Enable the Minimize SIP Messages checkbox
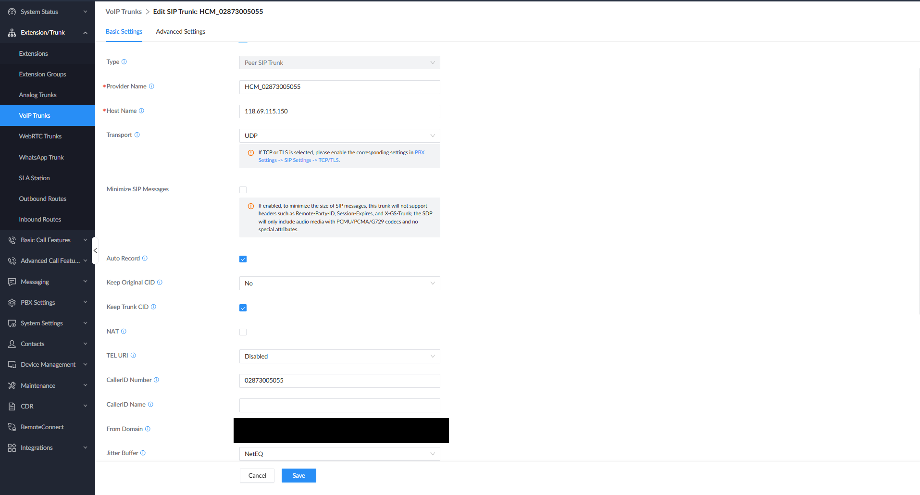Image resolution: width=920 pixels, height=495 pixels. [x=243, y=190]
